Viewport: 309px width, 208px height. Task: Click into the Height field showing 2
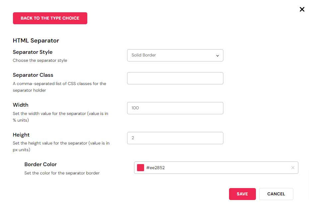coord(175,138)
